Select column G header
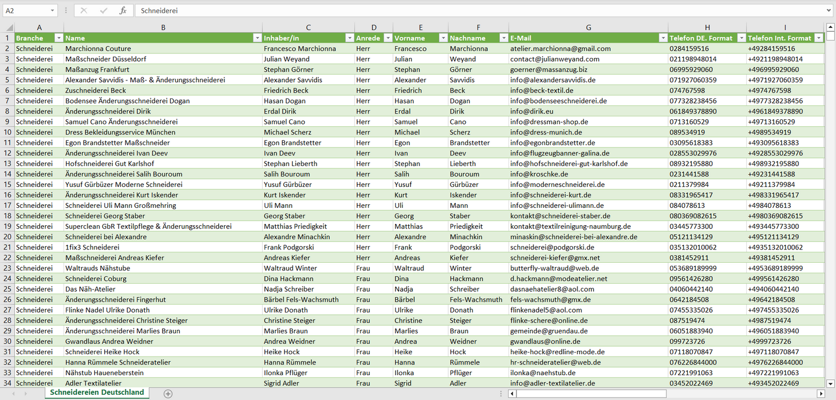 pos(588,27)
